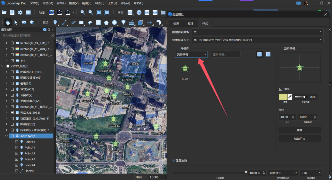Select the sector fan drawing tool
Image resolution: width=332 pixels, height=180 pixels.
tap(123, 22)
